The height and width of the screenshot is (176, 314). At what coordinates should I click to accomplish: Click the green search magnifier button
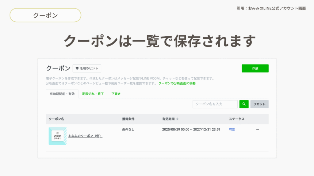[x=244, y=104]
